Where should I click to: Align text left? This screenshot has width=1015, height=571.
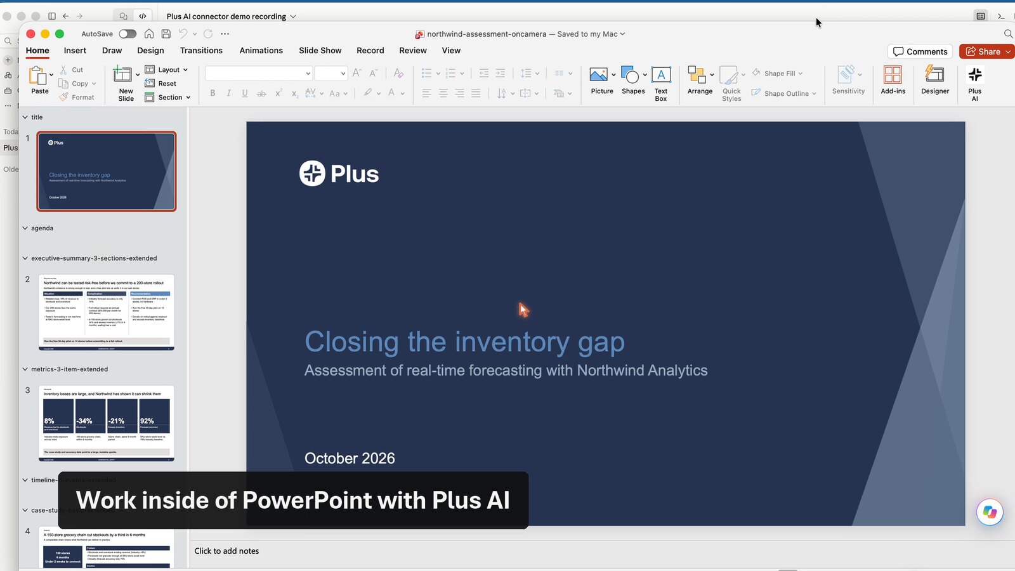[x=426, y=93]
